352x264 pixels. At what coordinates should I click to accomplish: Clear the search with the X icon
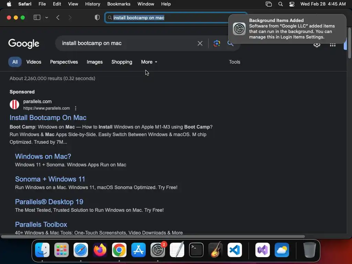(x=200, y=43)
